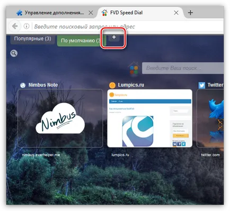
Task: Click the orange Lumpics.ru favicon
Action: [x=112, y=85]
